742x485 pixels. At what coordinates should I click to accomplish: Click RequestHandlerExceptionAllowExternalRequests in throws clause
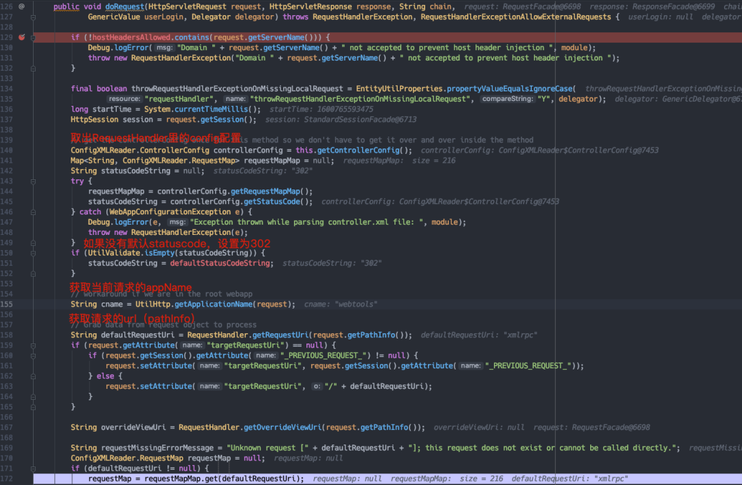click(516, 17)
